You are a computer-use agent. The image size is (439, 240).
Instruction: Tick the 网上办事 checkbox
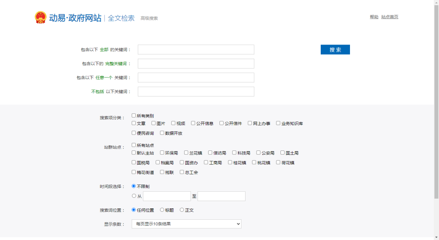(x=250, y=123)
